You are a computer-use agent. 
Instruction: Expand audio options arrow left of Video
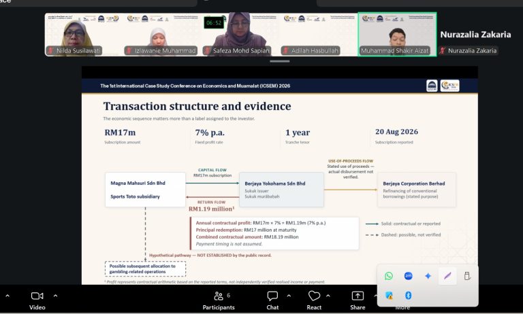coord(7,296)
